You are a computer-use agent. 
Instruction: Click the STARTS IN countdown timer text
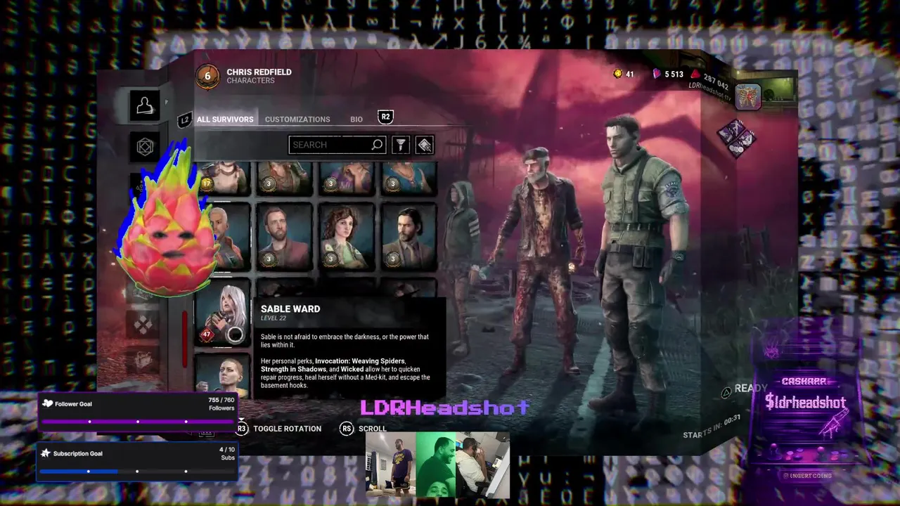point(712,426)
